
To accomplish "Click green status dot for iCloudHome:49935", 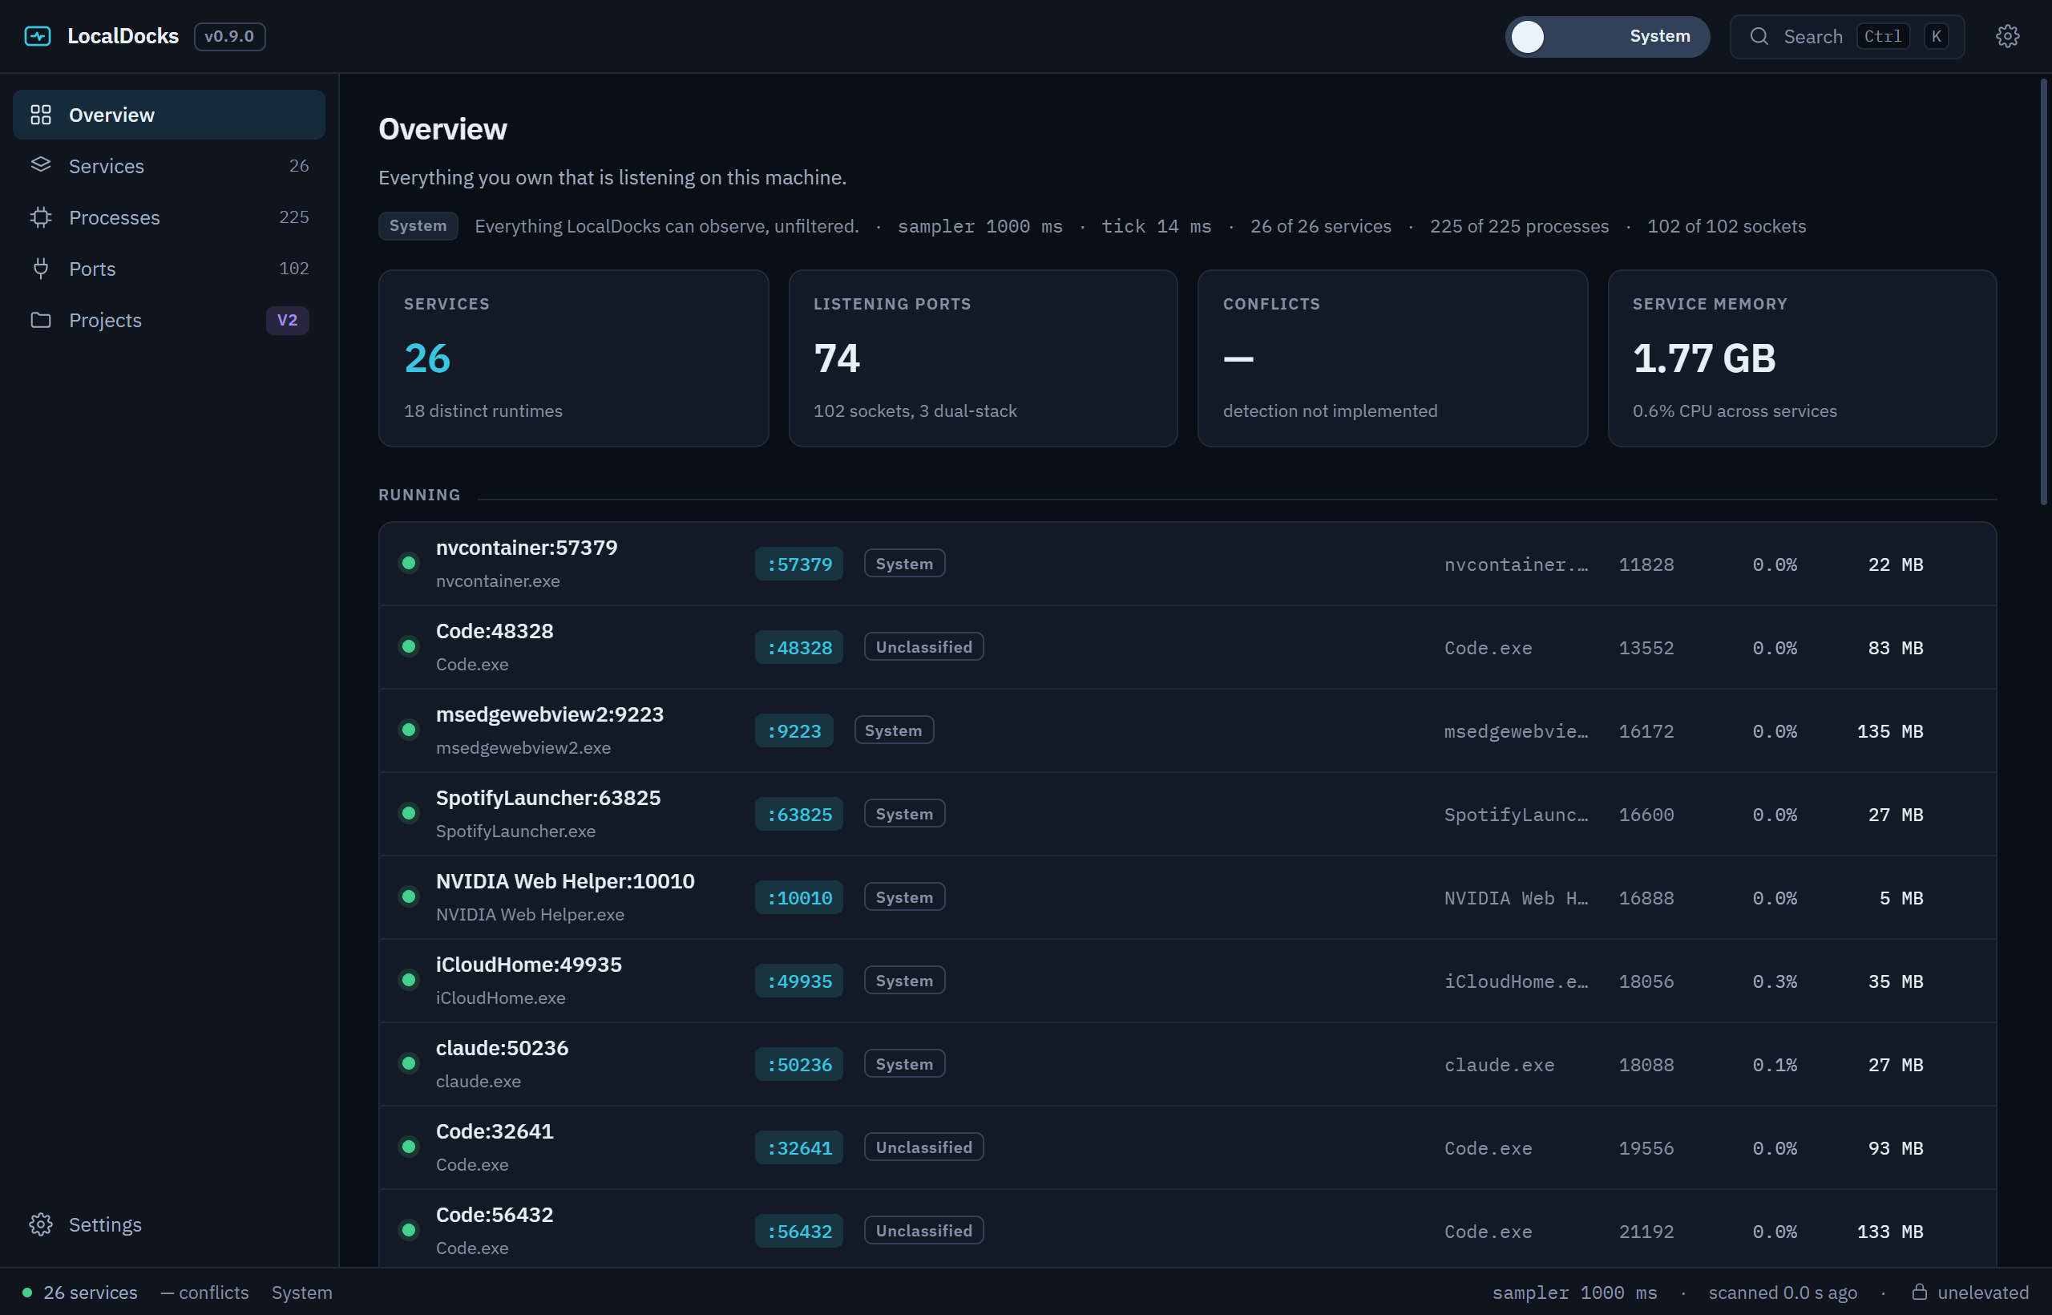I will point(409,979).
